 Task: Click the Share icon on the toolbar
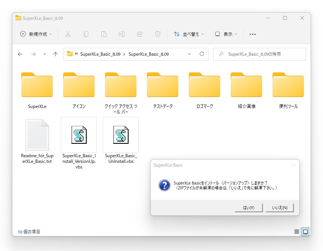[x=140, y=34]
